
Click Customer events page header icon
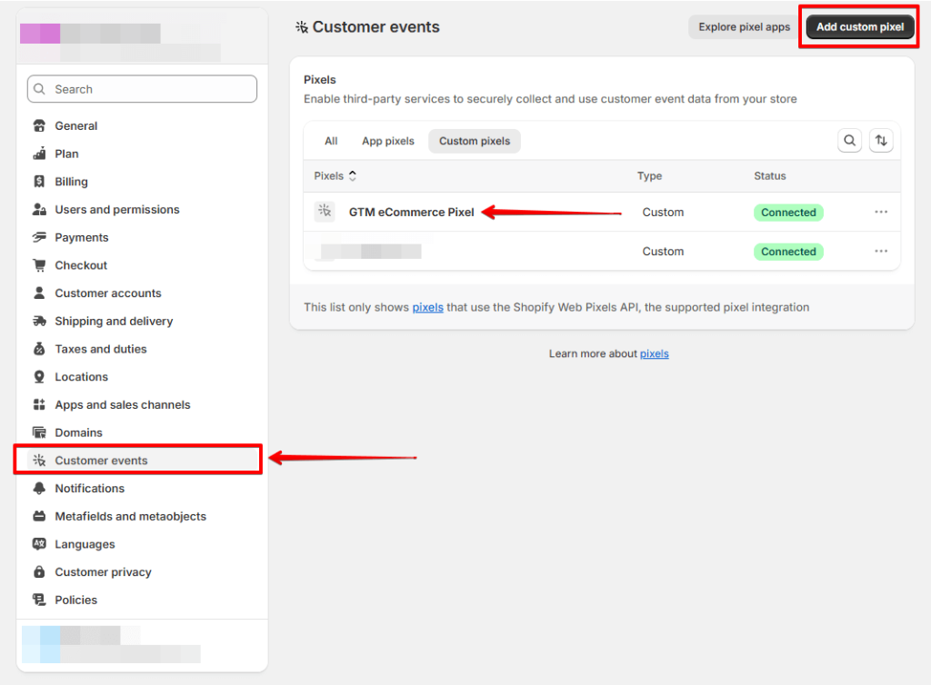pos(302,26)
